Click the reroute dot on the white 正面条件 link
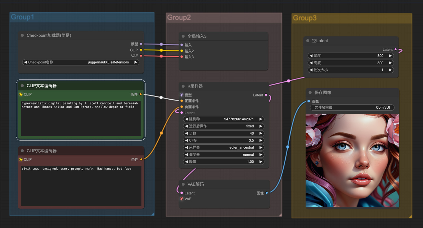Viewport: 423px width, 228px height. coord(161,98)
